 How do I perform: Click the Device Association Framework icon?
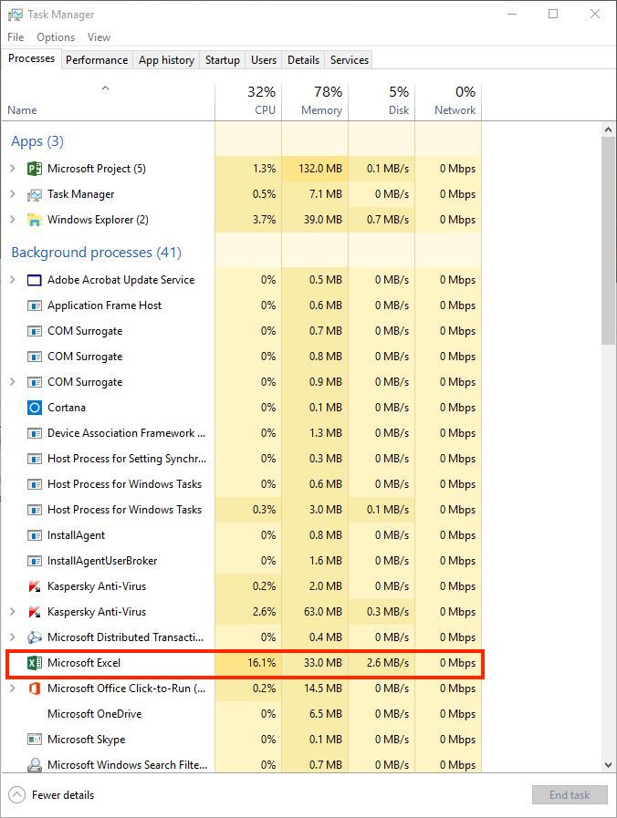[35, 433]
